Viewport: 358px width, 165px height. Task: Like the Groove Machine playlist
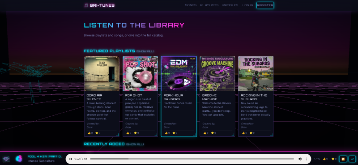tap(205, 133)
